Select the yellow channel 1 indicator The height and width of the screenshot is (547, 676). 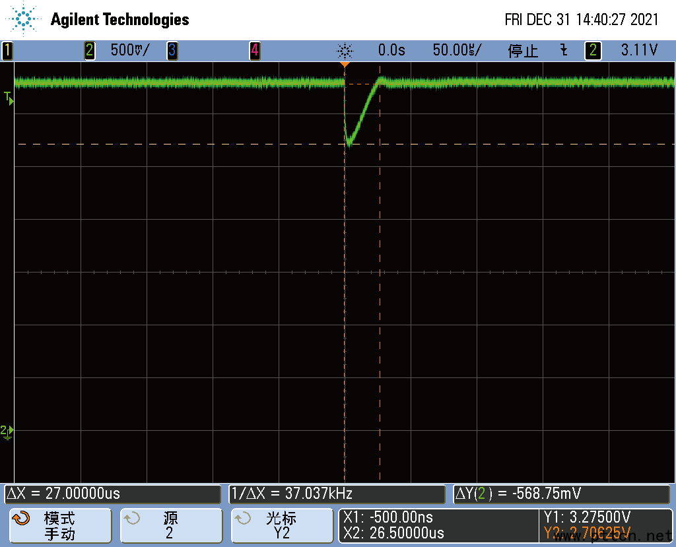[x=7, y=50]
